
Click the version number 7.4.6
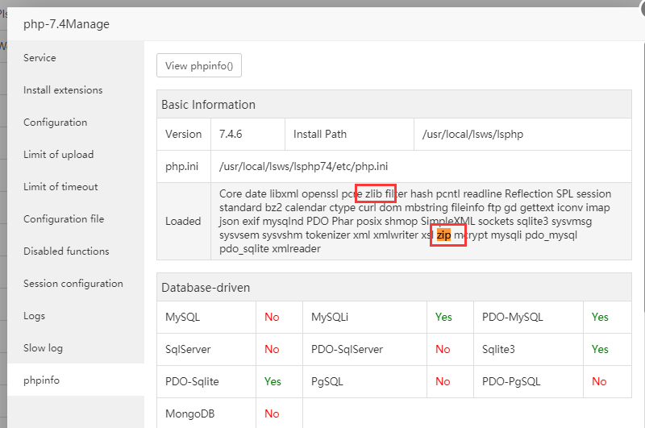(232, 134)
